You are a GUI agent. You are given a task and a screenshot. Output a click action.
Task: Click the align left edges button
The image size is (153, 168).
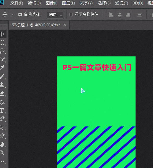point(111,15)
